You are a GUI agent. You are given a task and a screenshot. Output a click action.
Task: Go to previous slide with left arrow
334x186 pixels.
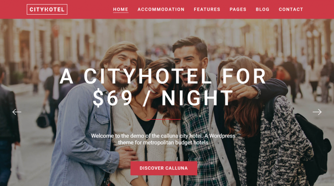pyautogui.click(x=16, y=112)
